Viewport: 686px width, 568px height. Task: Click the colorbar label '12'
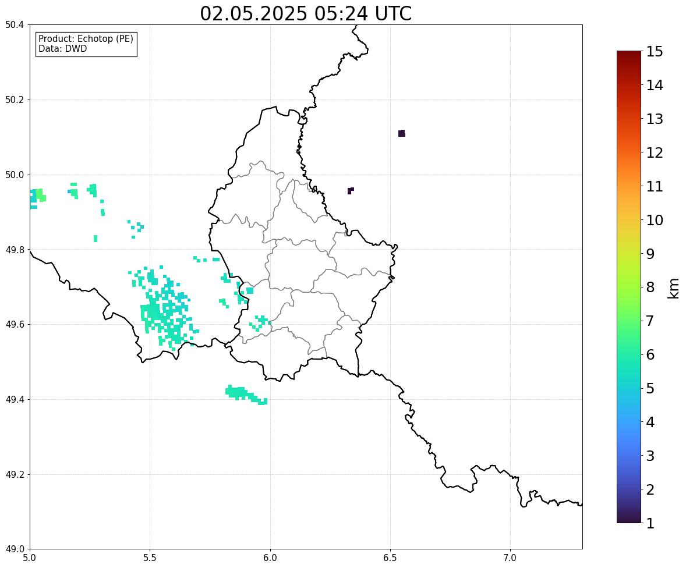(x=655, y=152)
